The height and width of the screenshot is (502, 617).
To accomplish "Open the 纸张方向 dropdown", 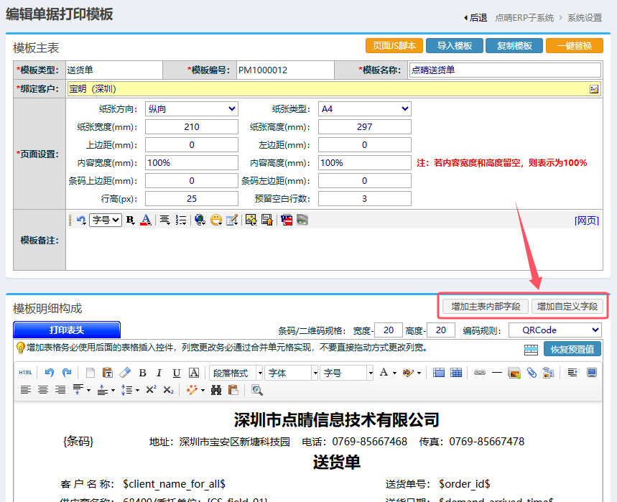I will click(x=191, y=108).
